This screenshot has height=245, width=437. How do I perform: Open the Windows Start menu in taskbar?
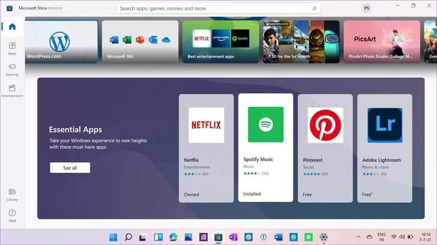(x=113, y=238)
